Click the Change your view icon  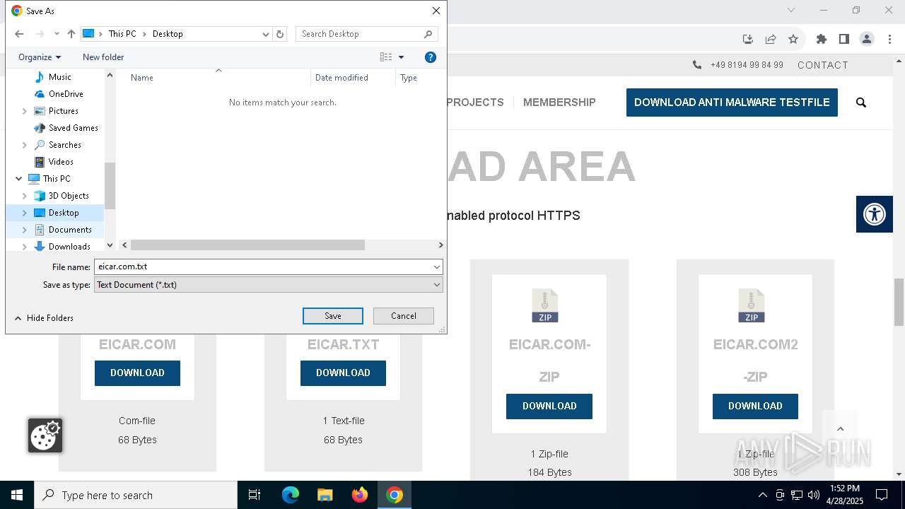coord(386,57)
